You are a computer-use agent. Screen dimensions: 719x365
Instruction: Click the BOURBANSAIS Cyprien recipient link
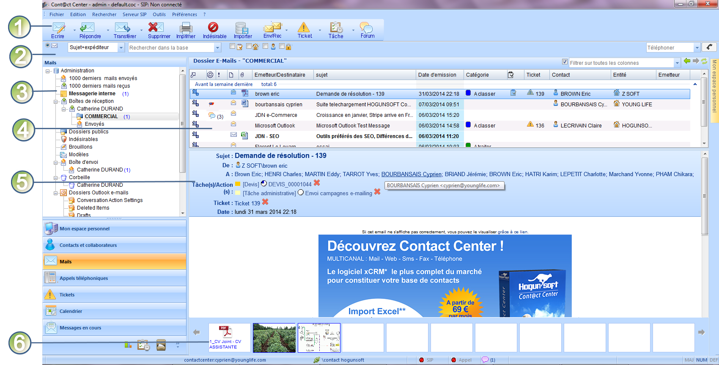[x=411, y=174]
